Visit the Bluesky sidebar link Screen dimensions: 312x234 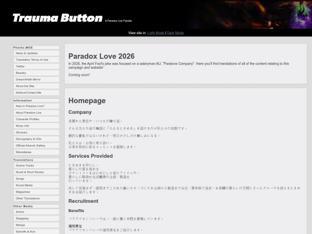point(36,73)
